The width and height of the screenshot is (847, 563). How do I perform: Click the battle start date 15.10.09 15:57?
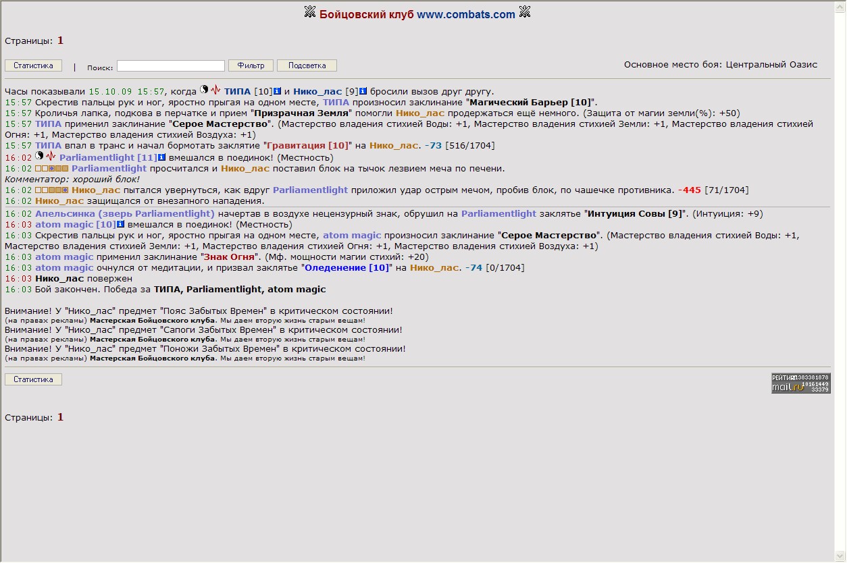pyautogui.click(x=127, y=91)
